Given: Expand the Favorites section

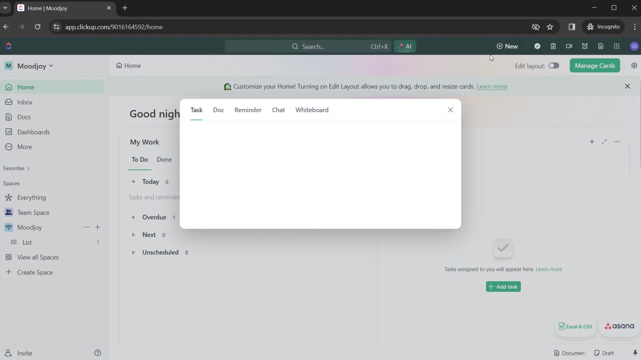Looking at the screenshot, I should pos(16,168).
